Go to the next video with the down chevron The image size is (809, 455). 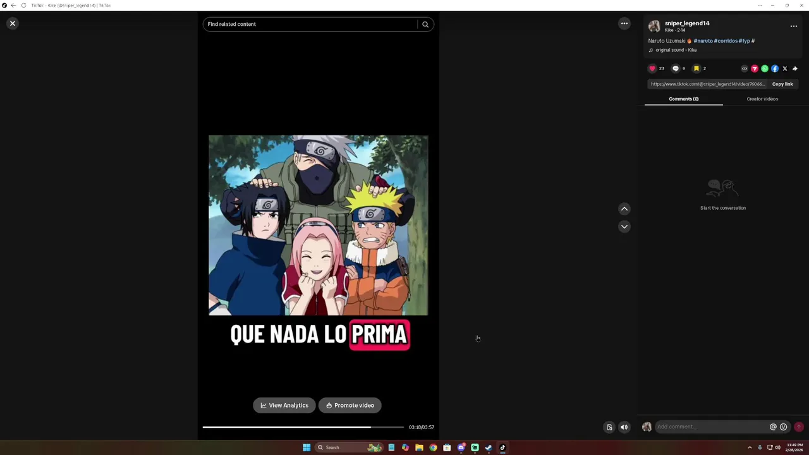tap(624, 226)
